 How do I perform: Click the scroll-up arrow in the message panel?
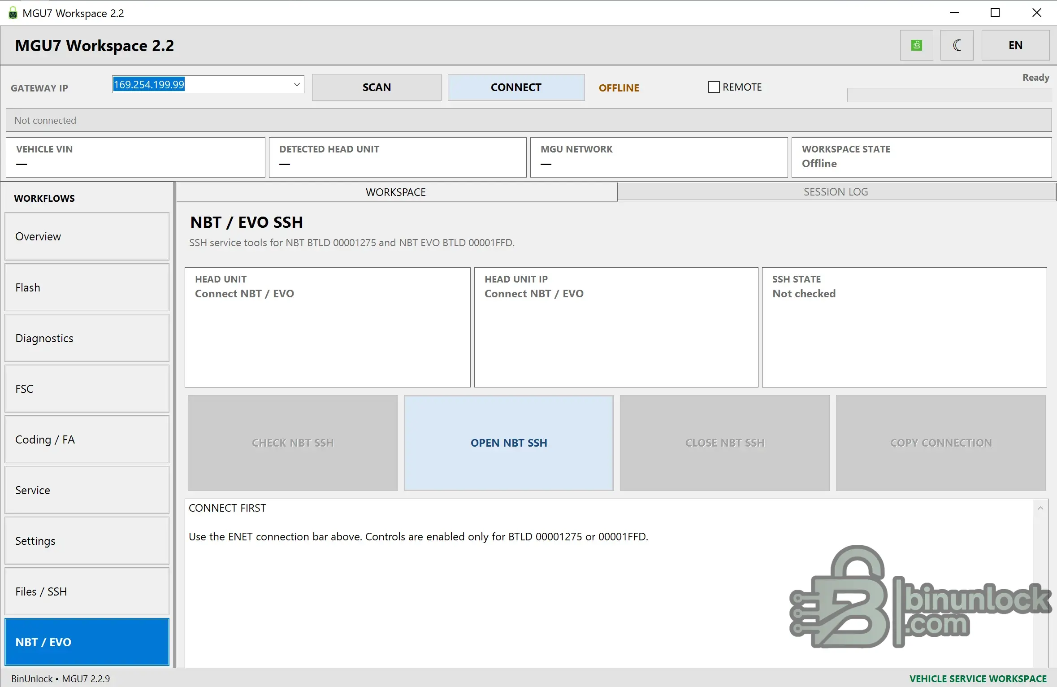click(x=1040, y=508)
